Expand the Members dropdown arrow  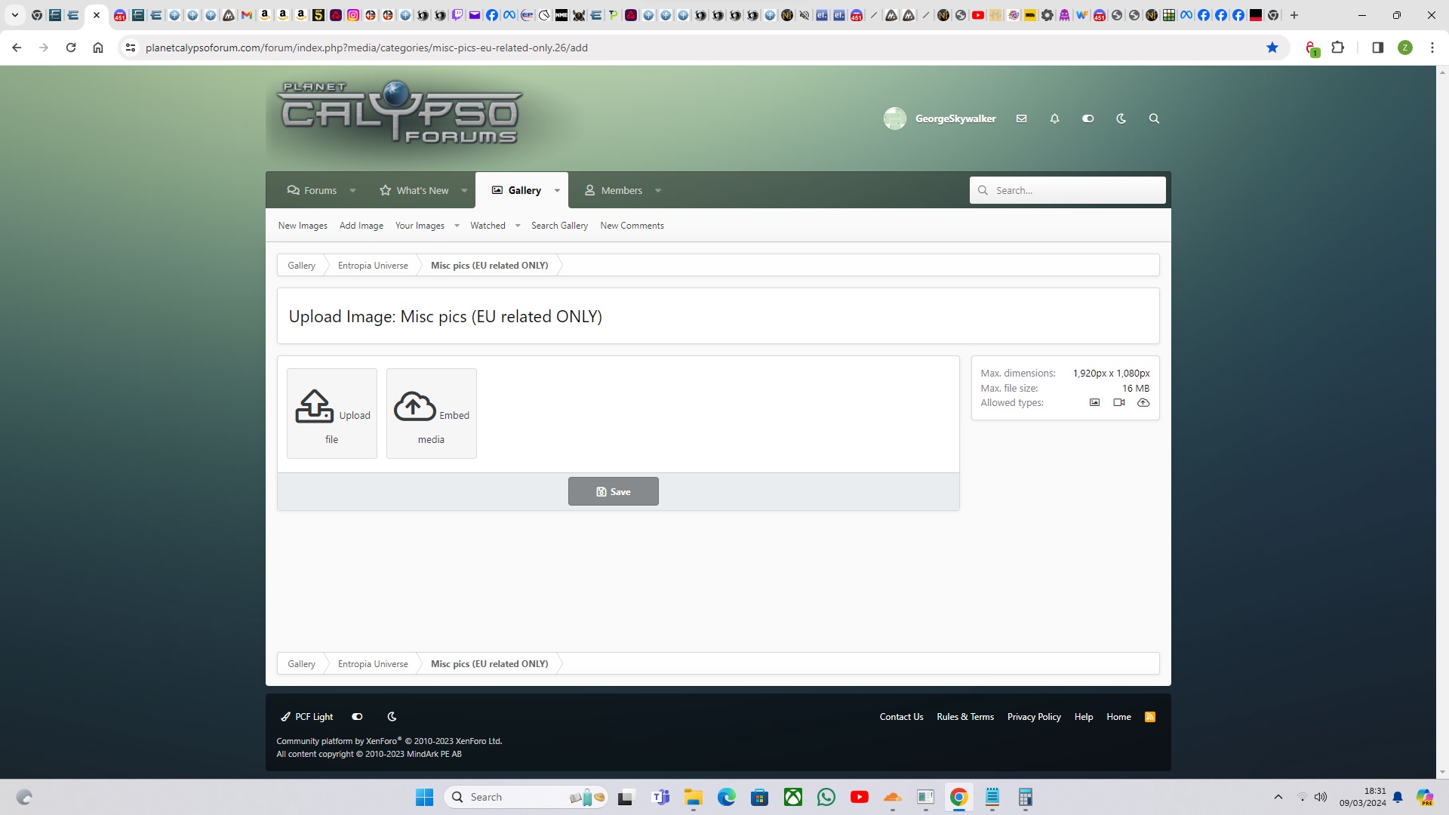658,191
